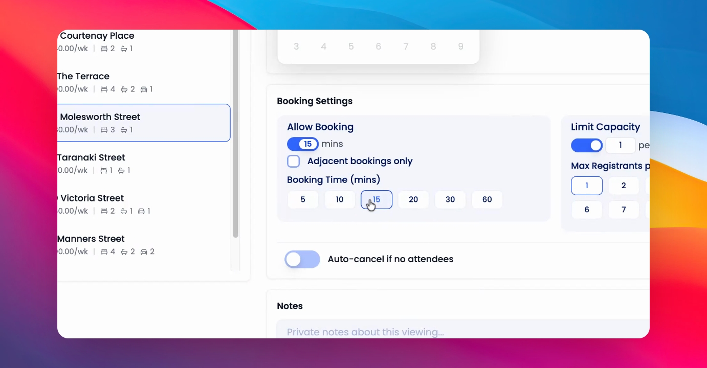Select faded number 5 in top card
The image size is (707, 368).
coord(351,47)
